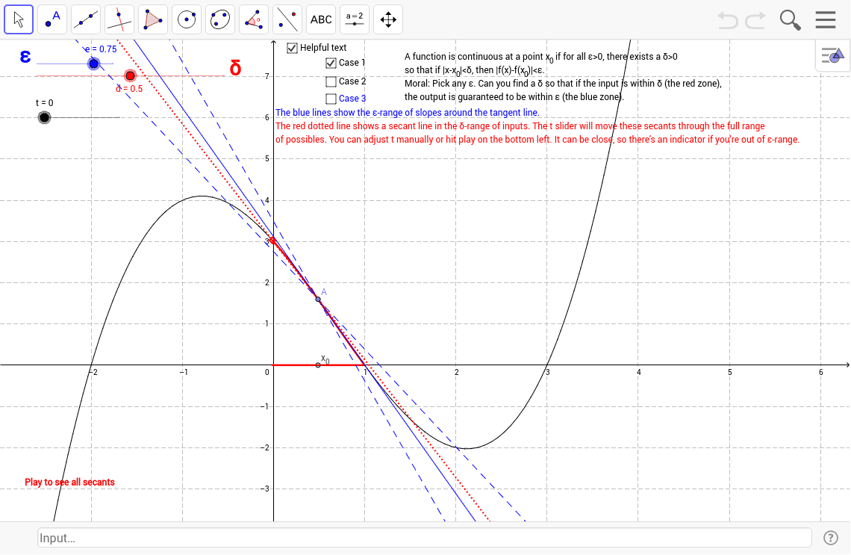This screenshot has height=555, width=851.
Task: Select the Circle with center tool
Action: (187, 19)
